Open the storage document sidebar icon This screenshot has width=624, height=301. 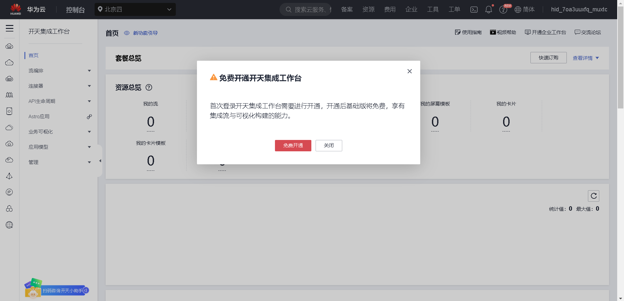tap(9, 111)
